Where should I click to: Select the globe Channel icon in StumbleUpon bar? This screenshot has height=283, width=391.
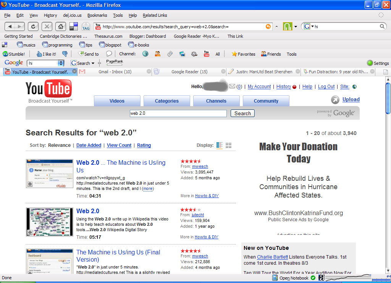click(145, 54)
